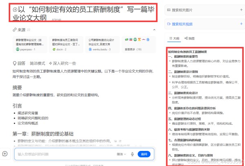This screenshot has height=166, width=245.
Task: Click heading 第一章：薪酬制度的理论基础
Action: [x=43, y=134]
